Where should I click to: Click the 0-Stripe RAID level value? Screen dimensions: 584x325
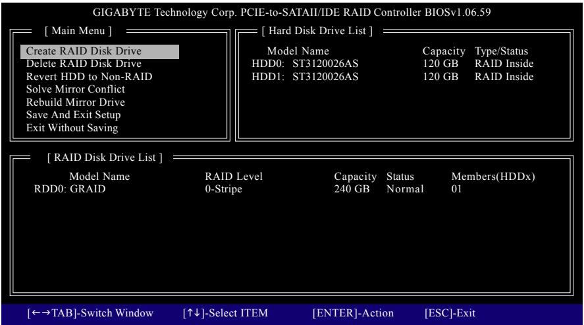223,189
